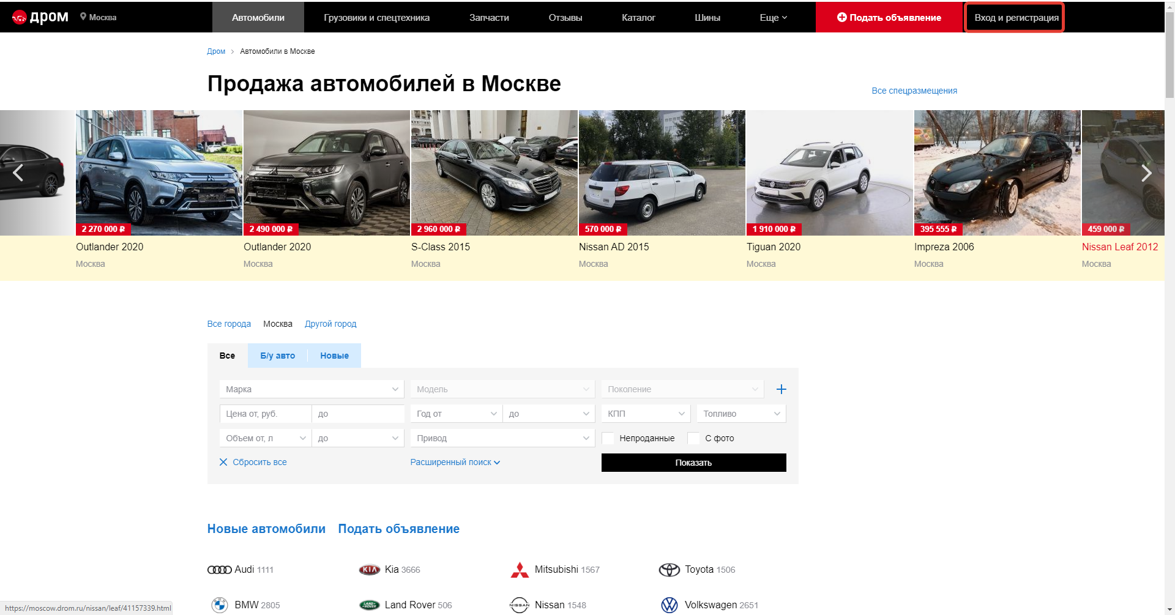The height and width of the screenshot is (615, 1175).
Task: Open the Outlander 2020 photo priced 2 490 000
Action: tap(327, 173)
